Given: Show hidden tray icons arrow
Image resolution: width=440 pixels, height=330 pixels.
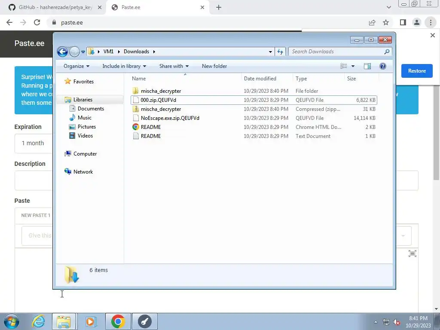Looking at the screenshot, I should click(x=376, y=322).
